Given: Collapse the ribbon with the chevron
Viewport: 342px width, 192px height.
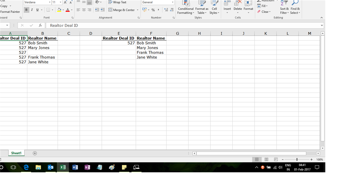Looking at the screenshot, I should (322, 18).
